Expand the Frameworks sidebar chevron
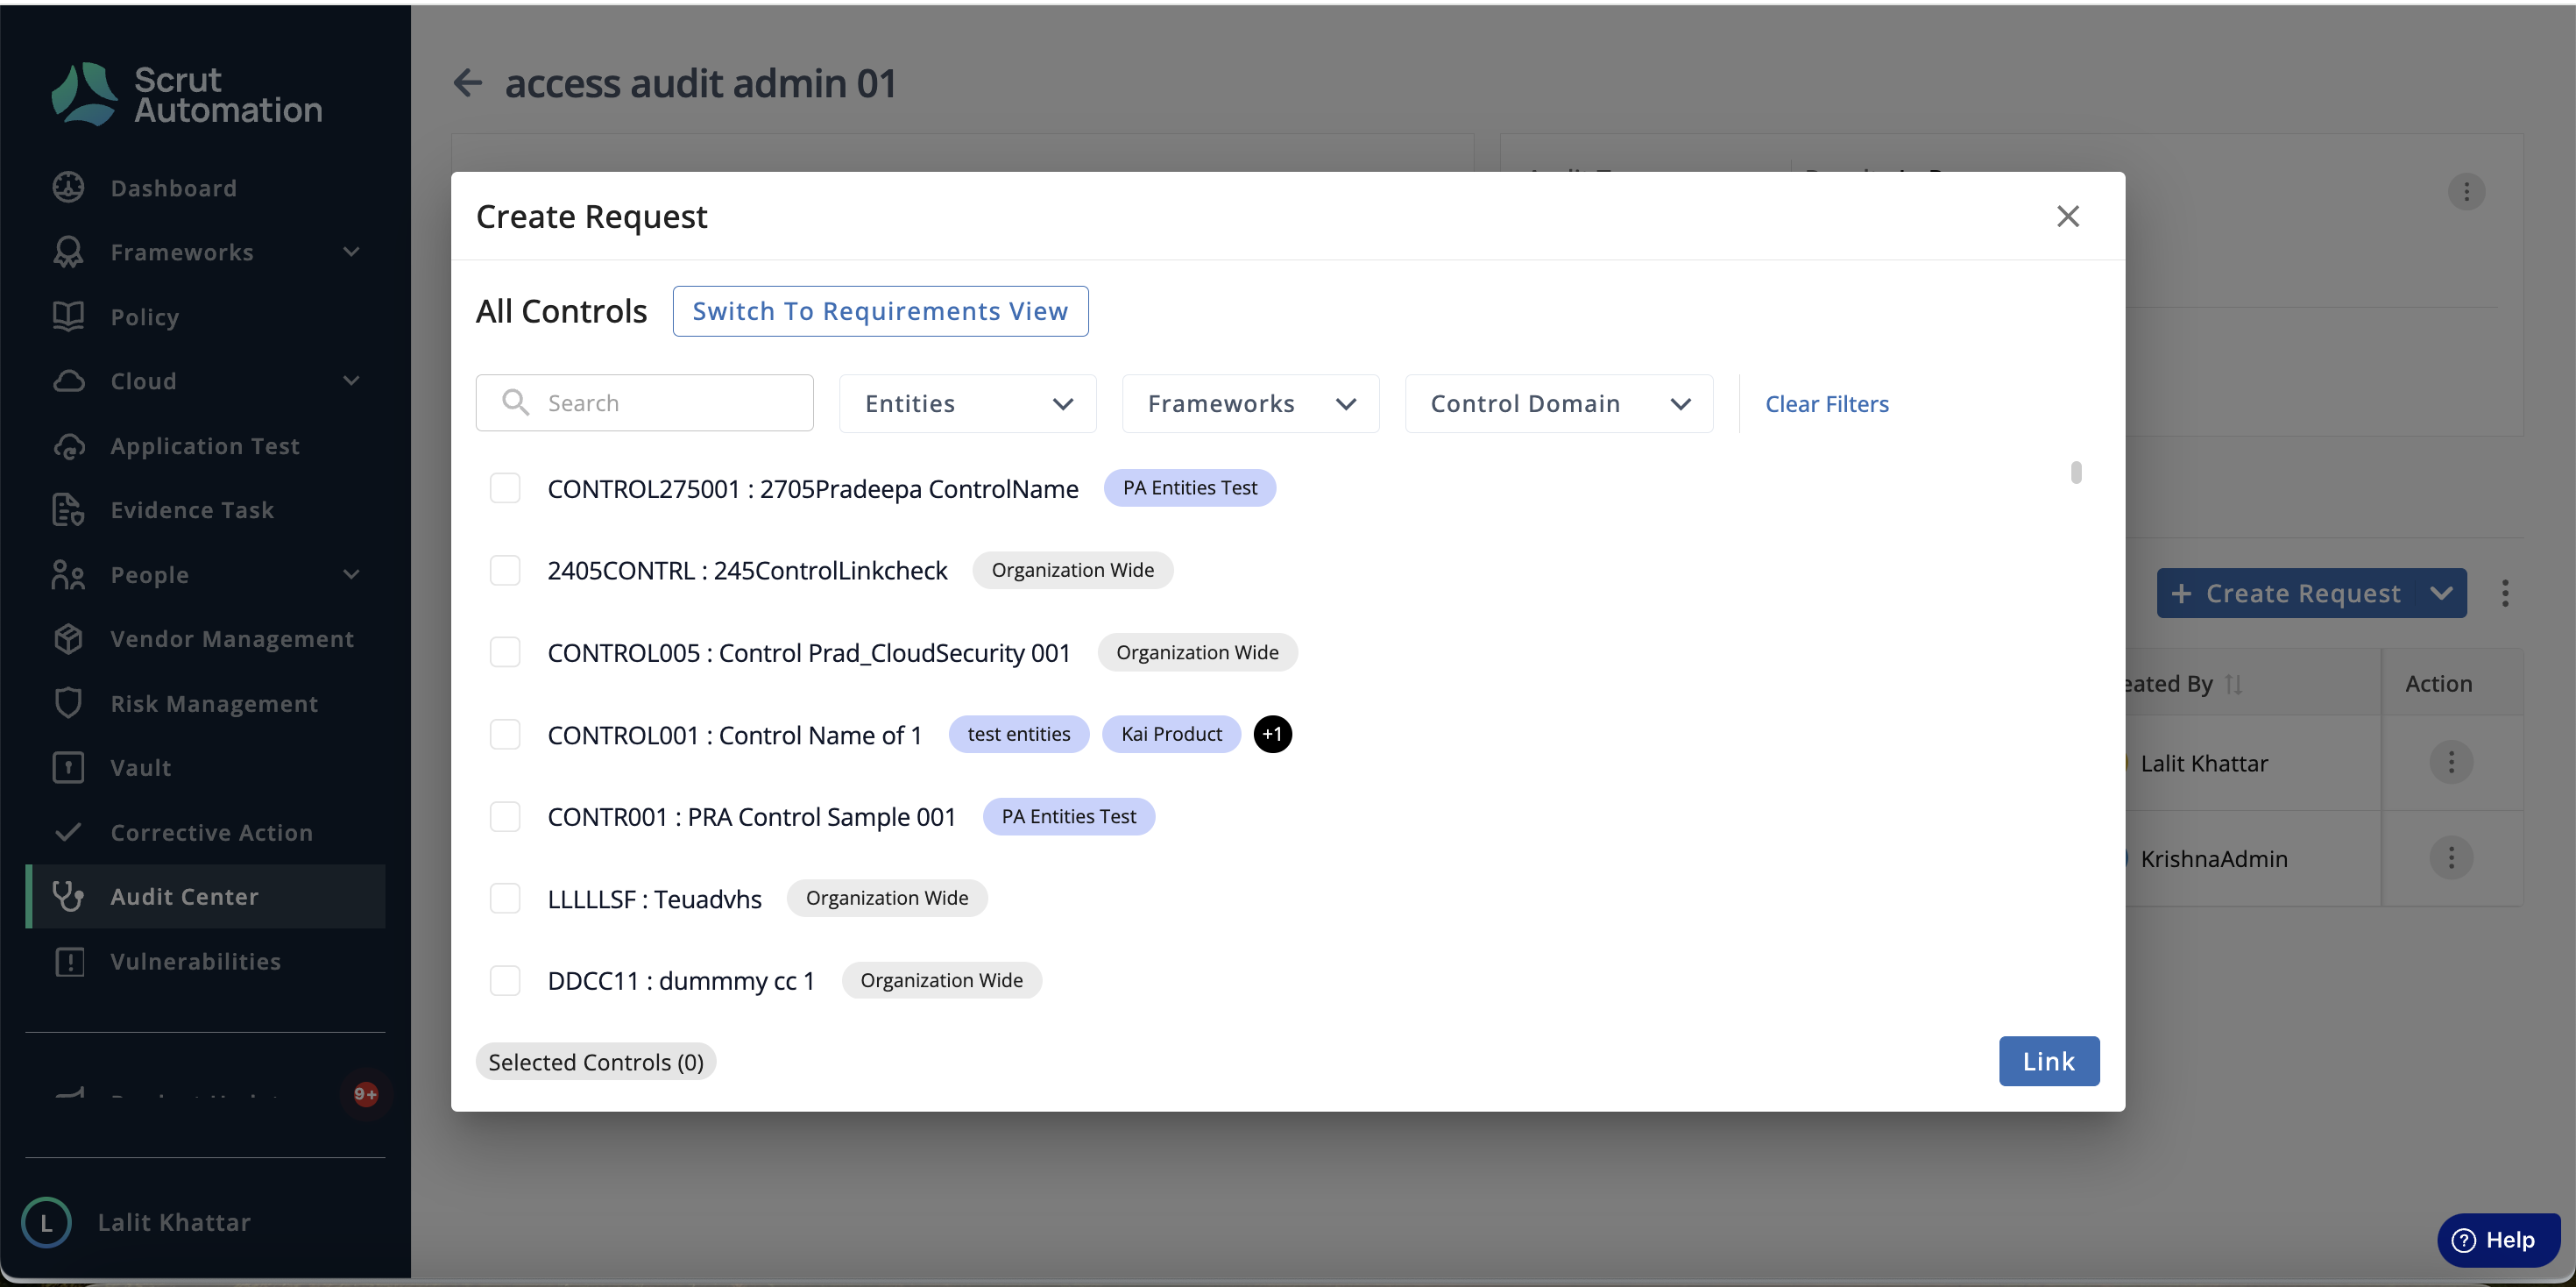Screen dimensions: 2576x1287 tap(351, 252)
